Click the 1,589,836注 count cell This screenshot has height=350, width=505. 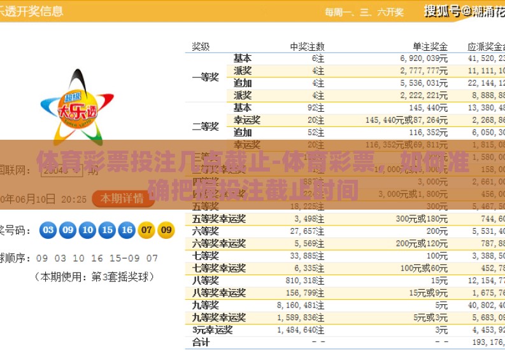pyautogui.click(x=301, y=318)
